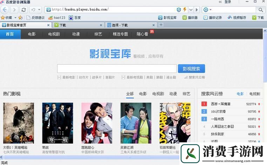Screen dimensions: 267x165
Task: Select 首页 in site navigation
Action: tap(10, 34)
